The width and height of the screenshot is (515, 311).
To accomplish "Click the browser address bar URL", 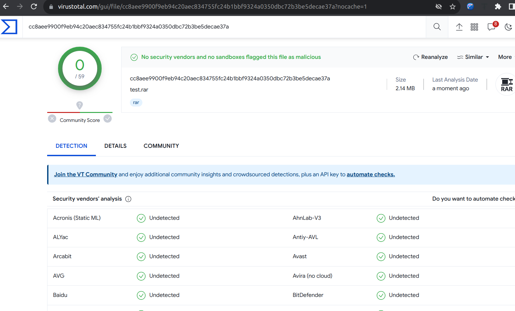I will point(212,7).
